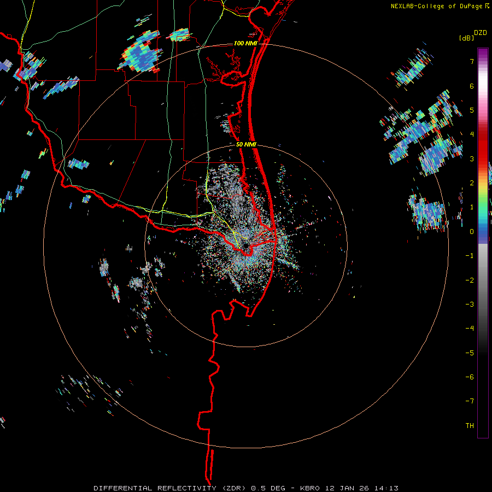
Task: Click the 50 NMI range ring label
Action: click(x=247, y=144)
